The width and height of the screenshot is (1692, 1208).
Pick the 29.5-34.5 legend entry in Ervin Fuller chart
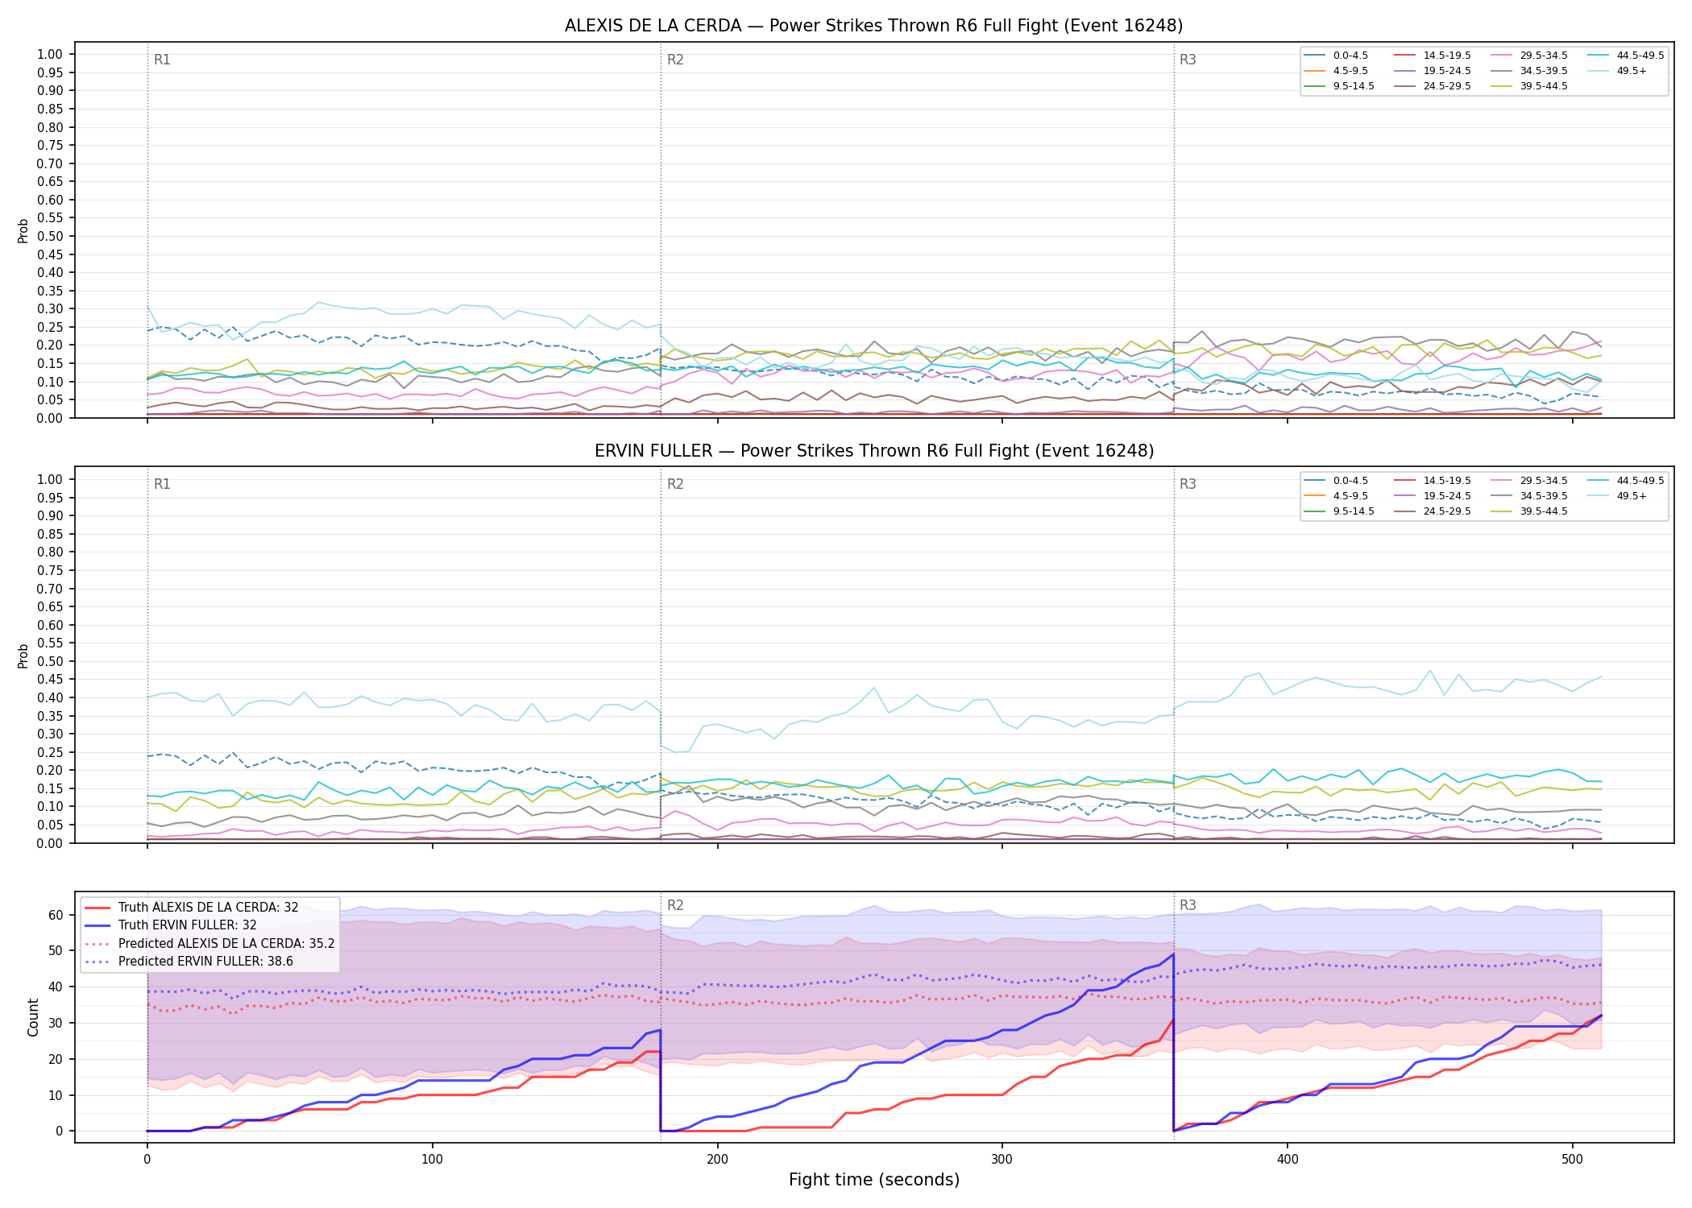click(1529, 481)
